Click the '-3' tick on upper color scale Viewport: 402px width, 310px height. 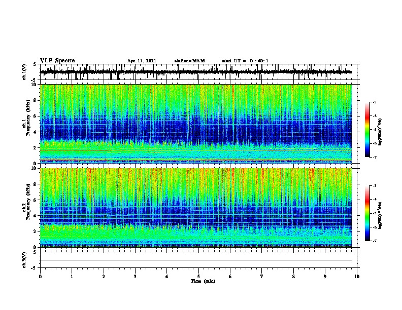coord(375,102)
